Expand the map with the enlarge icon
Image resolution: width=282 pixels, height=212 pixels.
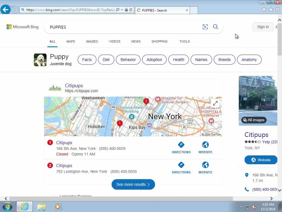point(215,103)
